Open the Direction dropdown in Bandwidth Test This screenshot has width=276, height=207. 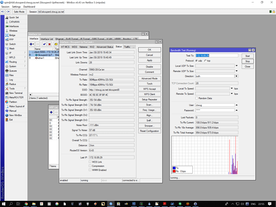pos(237,76)
